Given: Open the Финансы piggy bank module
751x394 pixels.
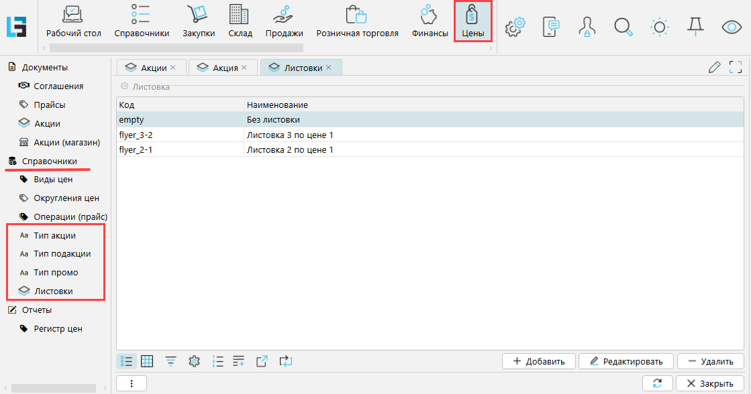Looking at the screenshot, I should pyautogui.click(x=430, y=21).
